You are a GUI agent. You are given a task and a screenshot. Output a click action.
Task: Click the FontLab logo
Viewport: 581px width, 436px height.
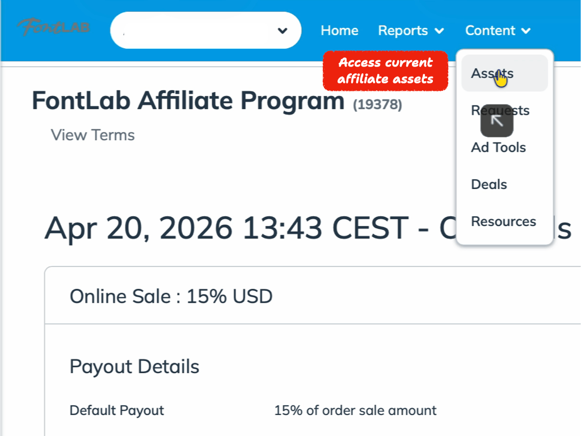53,27
